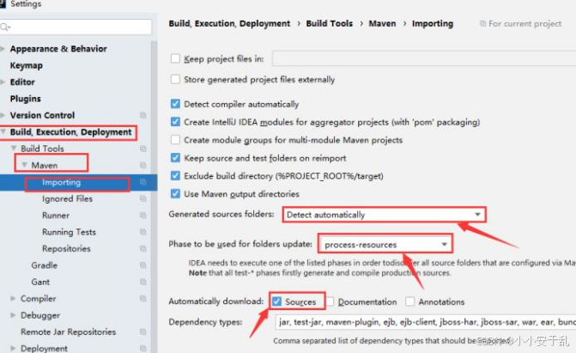This screenshot has width=576, height=353.
Task: Click Build, Execution, Deployment in breadcrumb
Action: 229,23
